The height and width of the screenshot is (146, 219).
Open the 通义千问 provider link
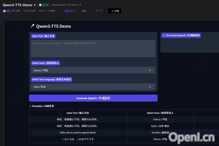pos(11,11)
